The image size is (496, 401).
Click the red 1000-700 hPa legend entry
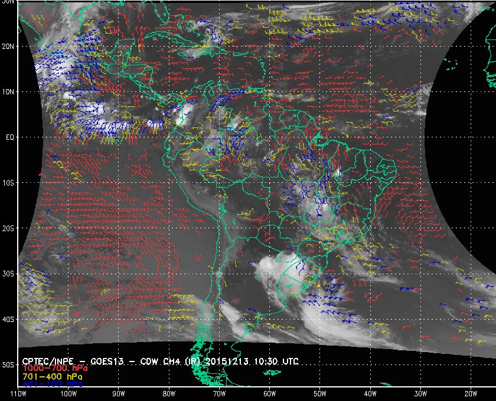click(55, 369)
